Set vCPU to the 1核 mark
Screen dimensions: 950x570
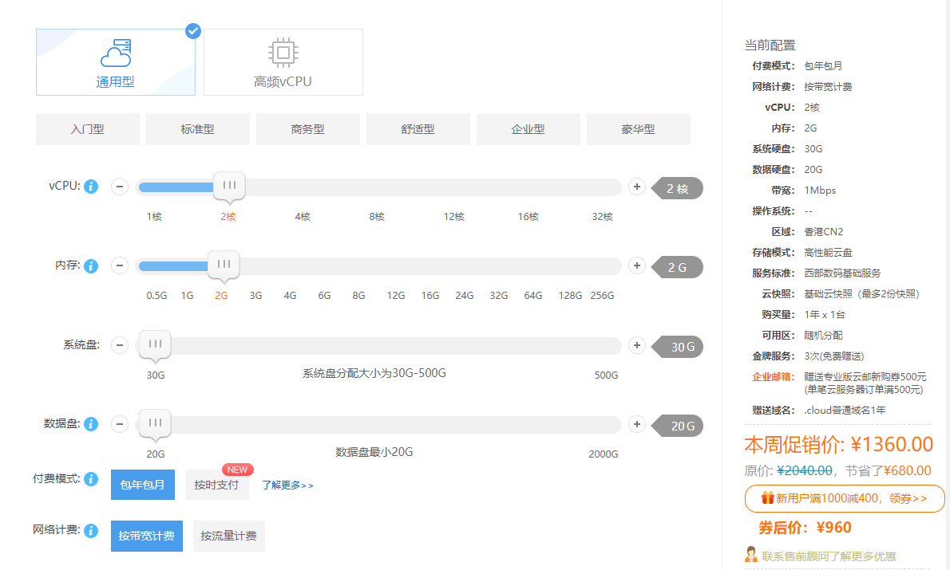coord(155,217)
